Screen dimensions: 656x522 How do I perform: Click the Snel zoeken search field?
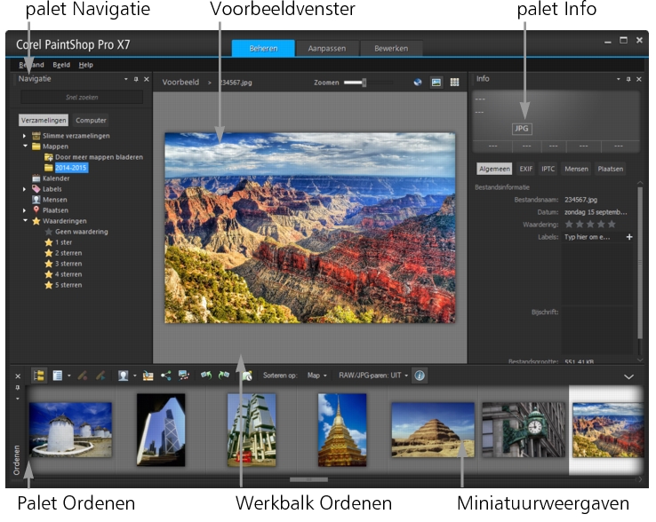(82, 98)
